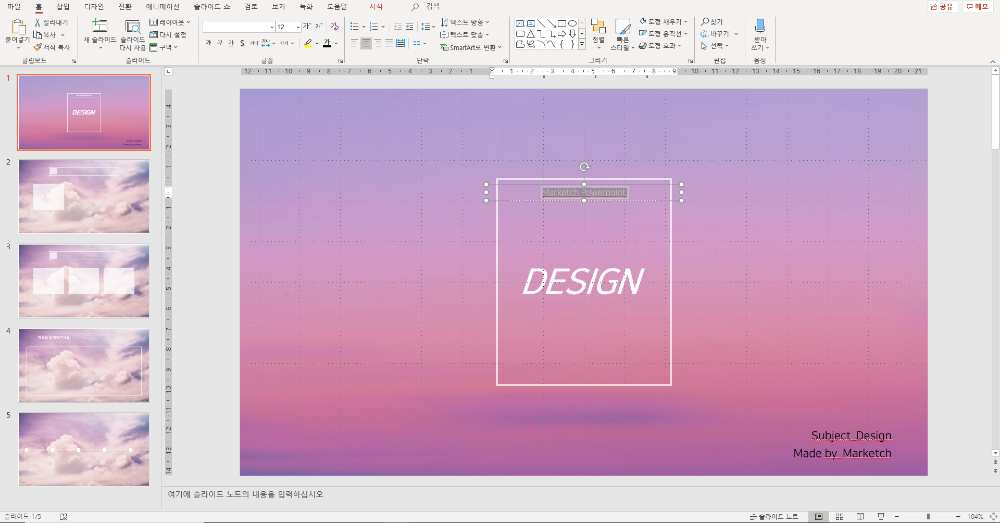Select the Text Box shape in shapes gallery

pyautogui.click(x=520, y=23)
